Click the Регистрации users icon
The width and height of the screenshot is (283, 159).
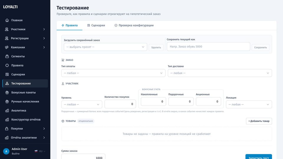click(x=7, y=38)
